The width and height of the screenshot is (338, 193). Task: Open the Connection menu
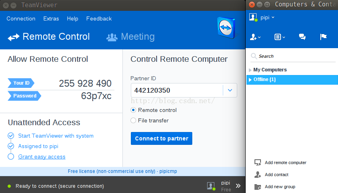click(x=21, y=19)
